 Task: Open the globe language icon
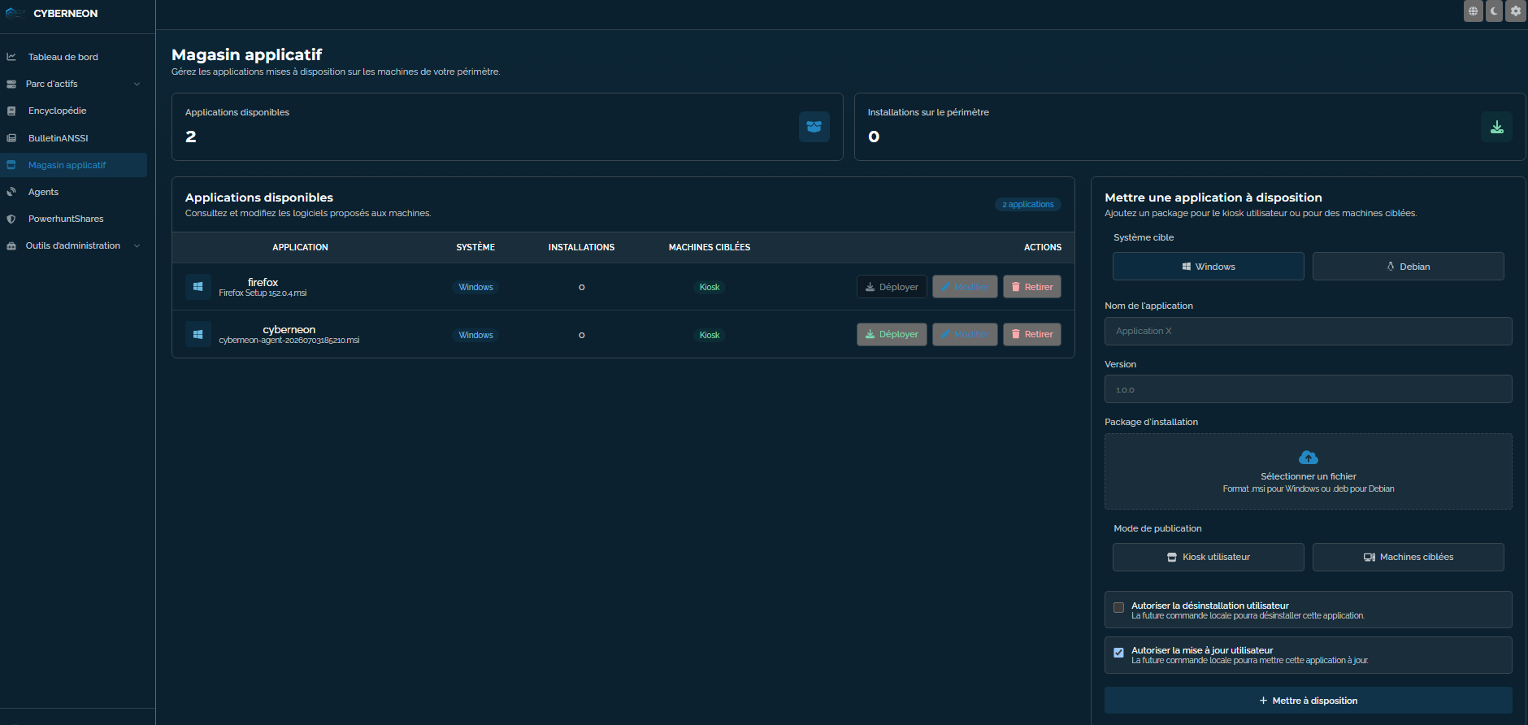coord(1473,11)
